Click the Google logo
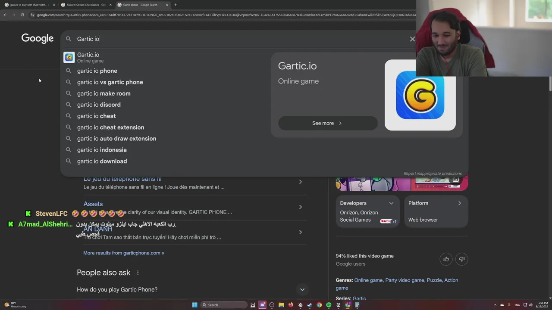 [x=38, y=38]
